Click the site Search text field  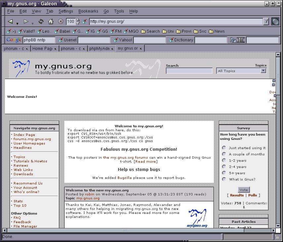point(189,71)
